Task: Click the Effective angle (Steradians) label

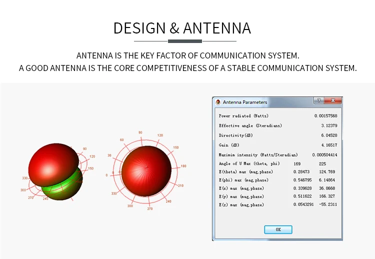Action: [x=250, y=126]
